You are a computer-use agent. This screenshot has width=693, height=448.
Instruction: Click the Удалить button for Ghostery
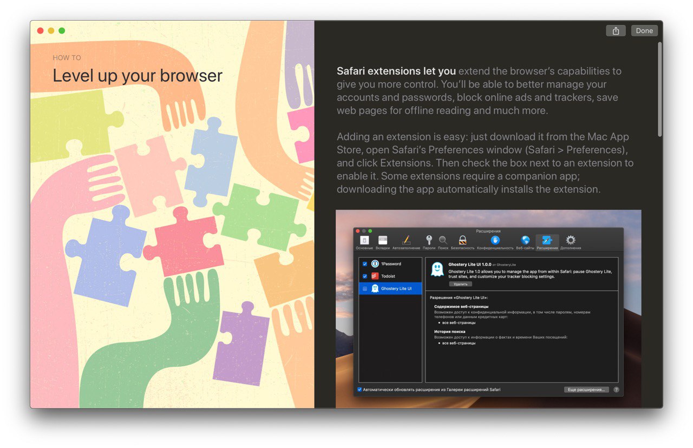(460, 284)
